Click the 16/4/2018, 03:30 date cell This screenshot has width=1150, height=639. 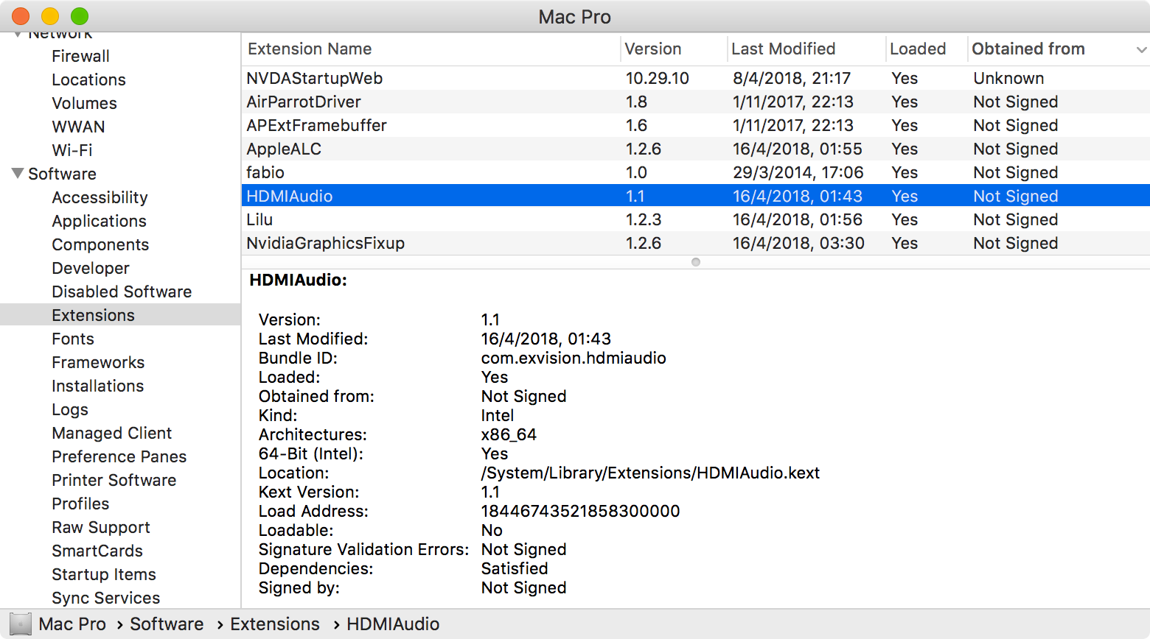pyautogui.click(x=798, y=243)
